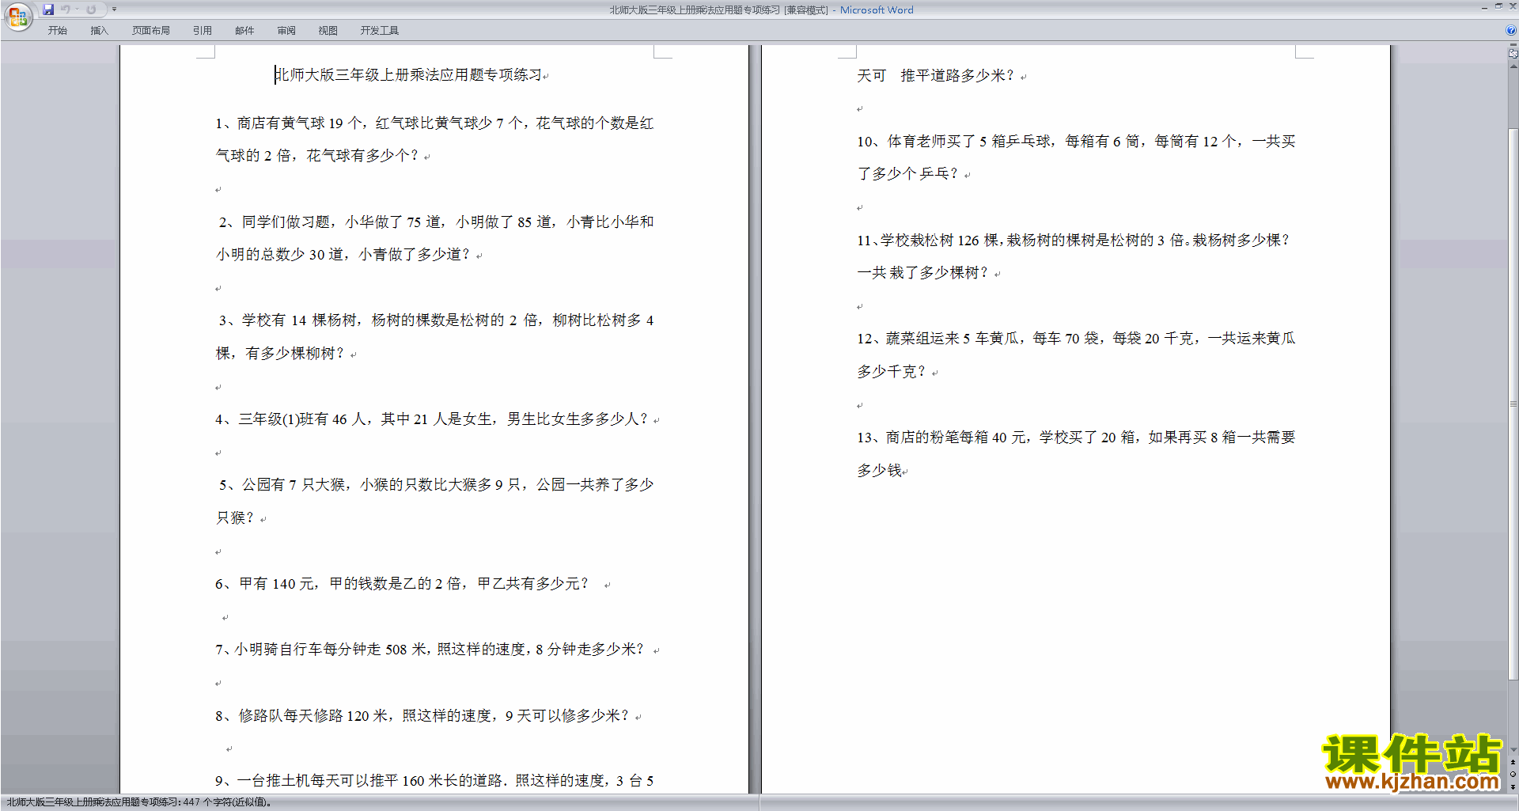
Task: Click the line '了多少个 乒乓？'
Action: coord(908,174)
